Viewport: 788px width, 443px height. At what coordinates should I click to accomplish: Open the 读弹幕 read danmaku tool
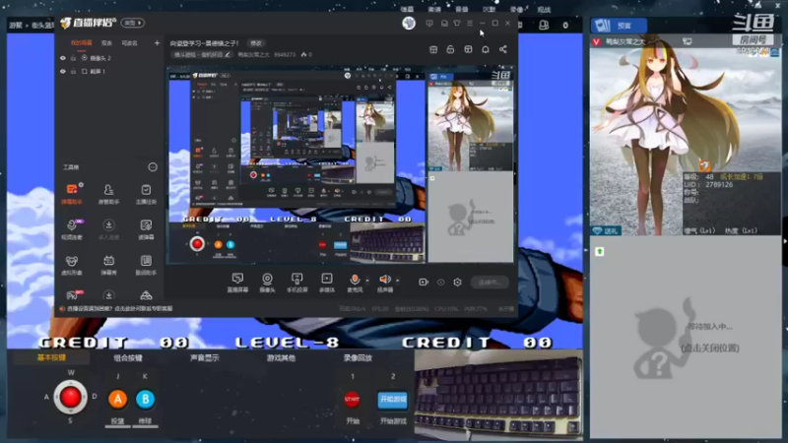[146, 229]
